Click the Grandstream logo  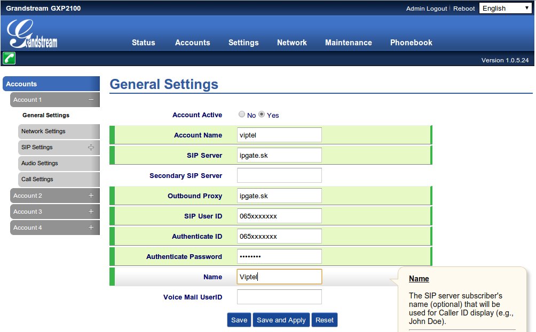[x=32, y=34]
